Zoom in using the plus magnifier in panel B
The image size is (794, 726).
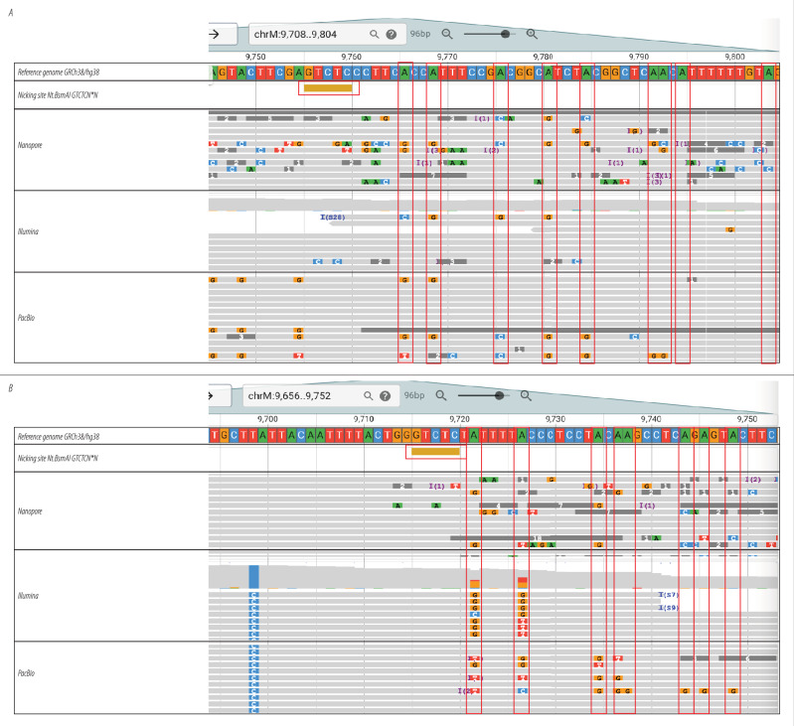pyautogui.click(x=526, y=395)
